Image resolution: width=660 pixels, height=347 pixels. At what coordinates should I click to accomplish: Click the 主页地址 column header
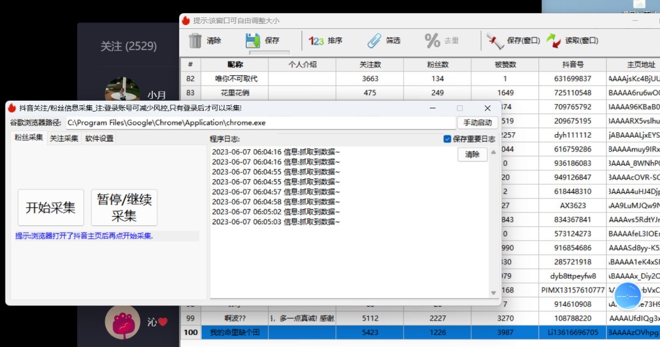[634, 65]
